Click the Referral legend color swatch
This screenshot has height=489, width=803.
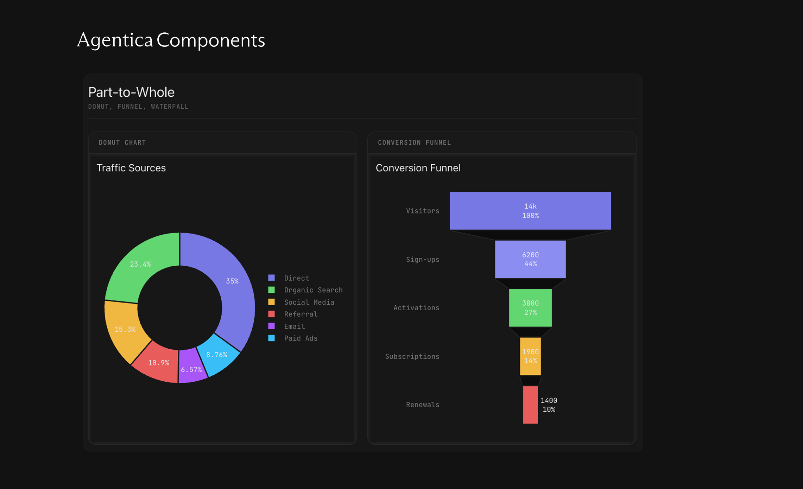click(271, 314)
